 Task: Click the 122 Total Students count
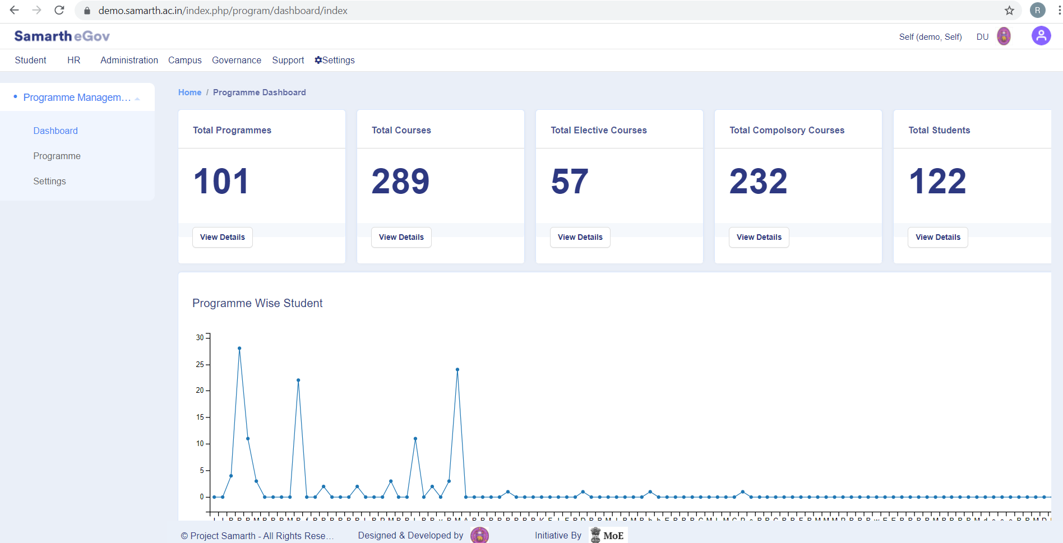pos(937,182)
